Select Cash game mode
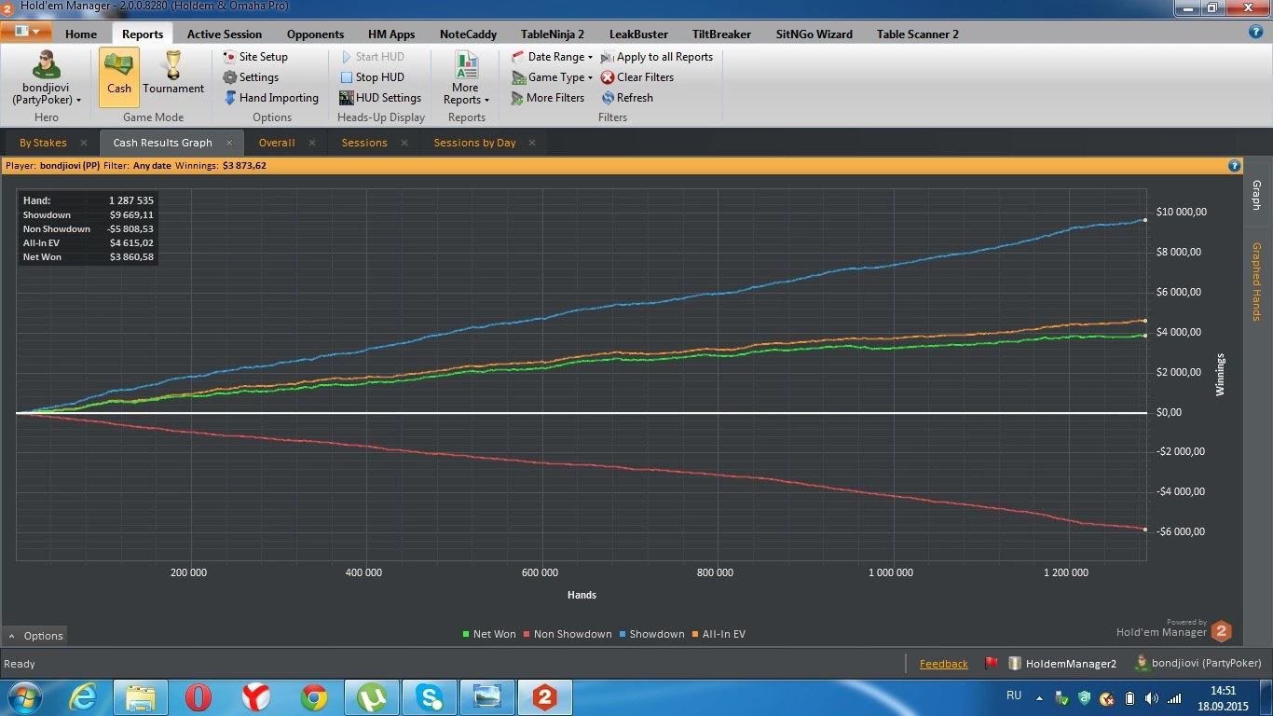This screenshot has height=716, width=1273. (118, 77)
